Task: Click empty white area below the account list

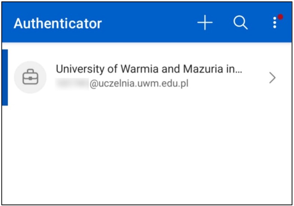Action: point(146,154)
